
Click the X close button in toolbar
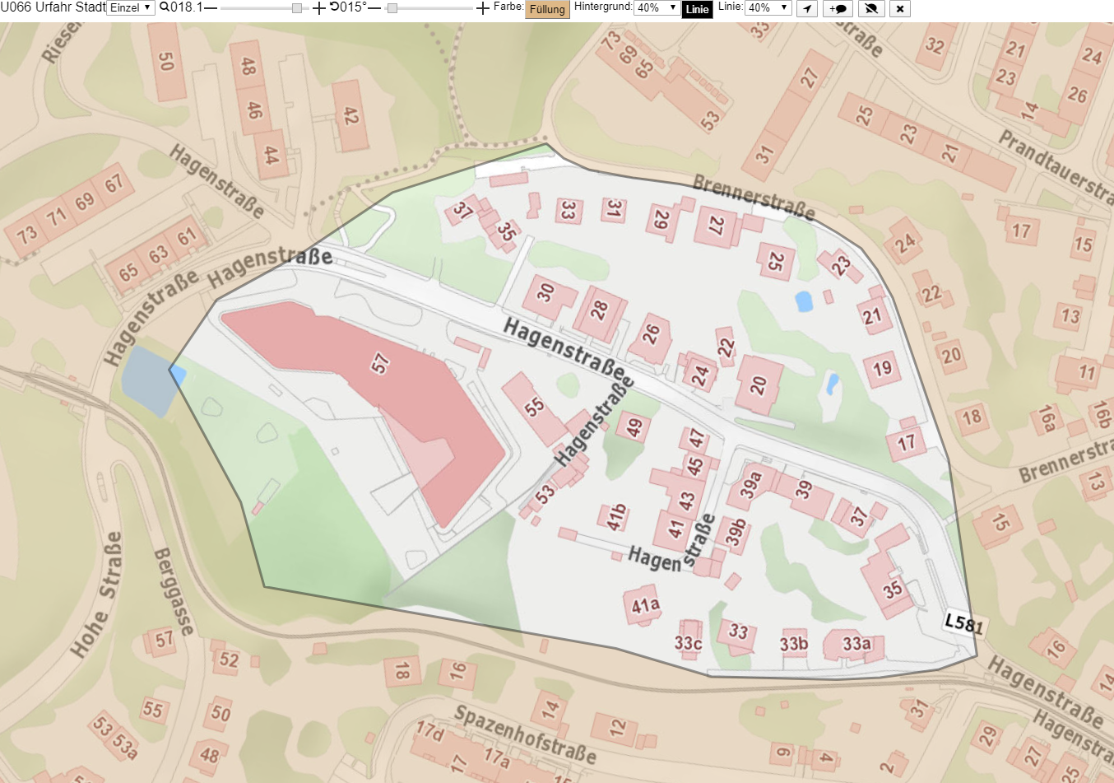(x=900, y=8)
